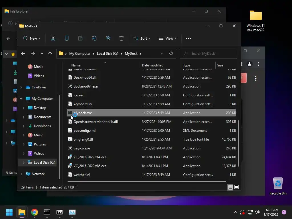
Task: Open 7-Zip from the taskbar
Action: (x=59, y=212)
